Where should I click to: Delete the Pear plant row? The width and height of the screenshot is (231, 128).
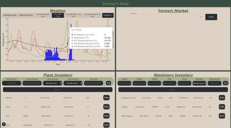106,107
